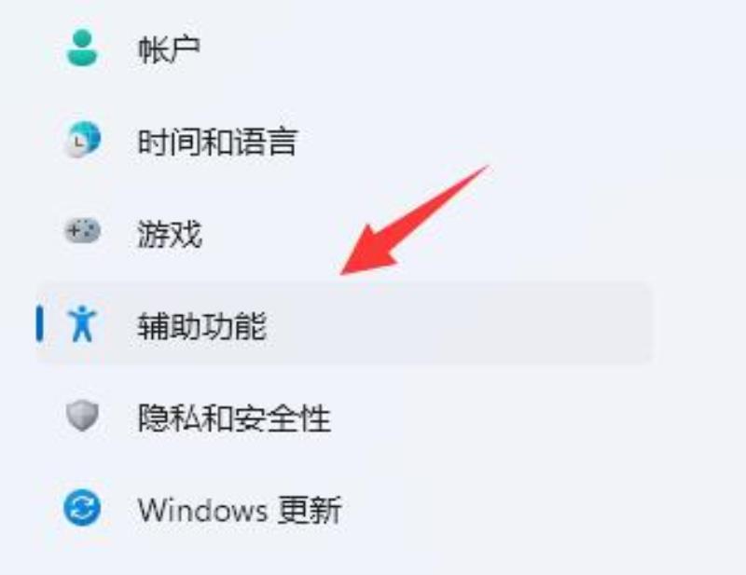Click the word "Windows" in the update entry
This screenshot has height=575, width=746.
[x=202, y=511]
